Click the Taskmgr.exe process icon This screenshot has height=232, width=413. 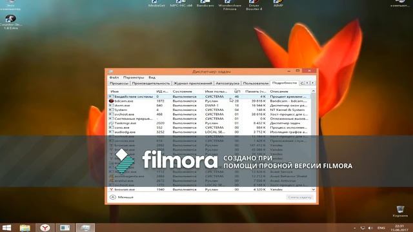click(x=111, y=123)
